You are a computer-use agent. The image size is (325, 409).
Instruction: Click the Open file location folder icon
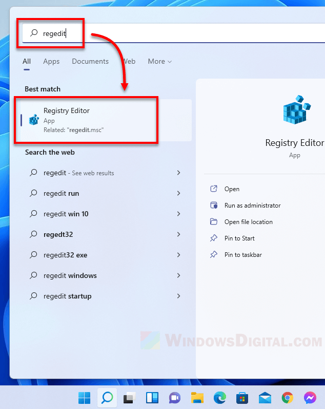click(x=214, y=222)
